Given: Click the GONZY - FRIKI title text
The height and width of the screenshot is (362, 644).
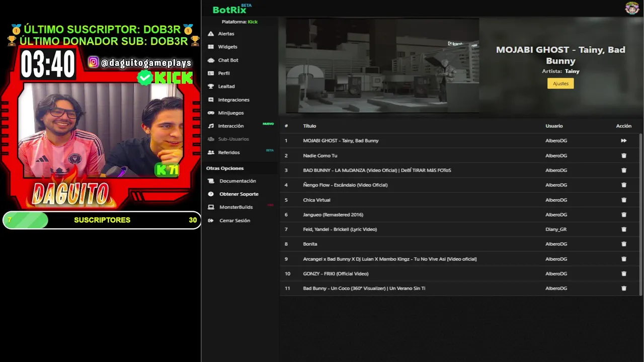Looking at the screenshot, I should [336, 274].
